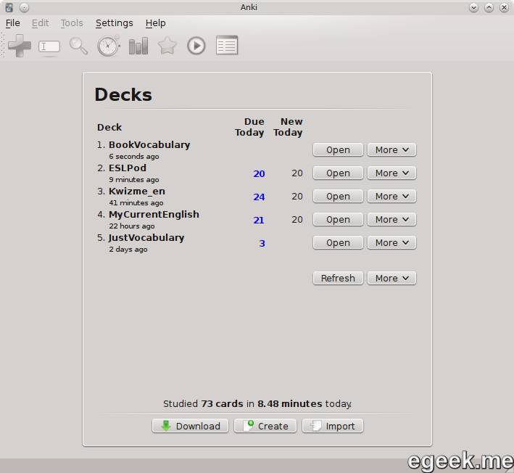Close the Anki window
Viewport: 514px width, 473px height.
point(504,7)
